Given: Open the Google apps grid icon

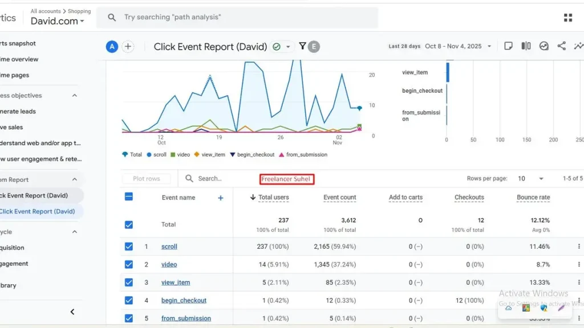Looking at the screenshot, I should pos(567,17).
